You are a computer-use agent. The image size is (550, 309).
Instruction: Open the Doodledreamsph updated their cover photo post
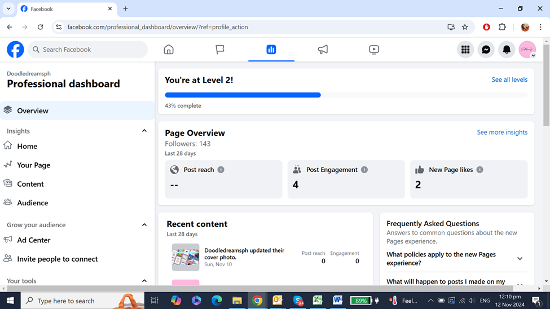244,254
